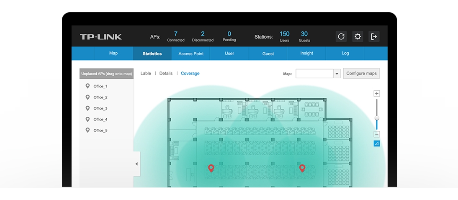Click the Configure maps button
Screen dimensions: 458x200
361,73
